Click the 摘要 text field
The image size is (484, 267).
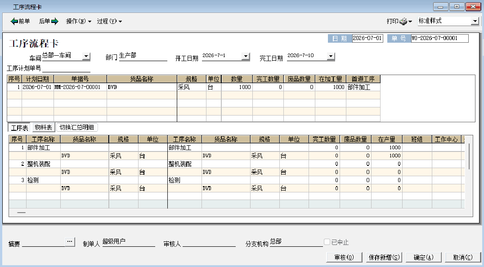[44, 243]
